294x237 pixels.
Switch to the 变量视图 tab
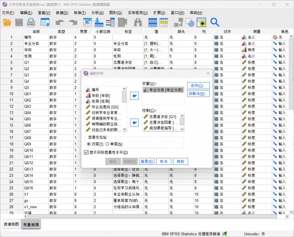click(x=31, y=224)
